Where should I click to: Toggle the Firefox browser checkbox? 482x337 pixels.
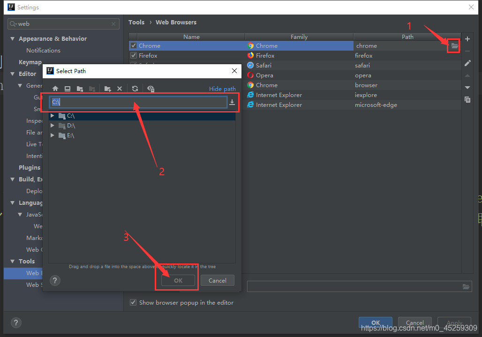134,56
